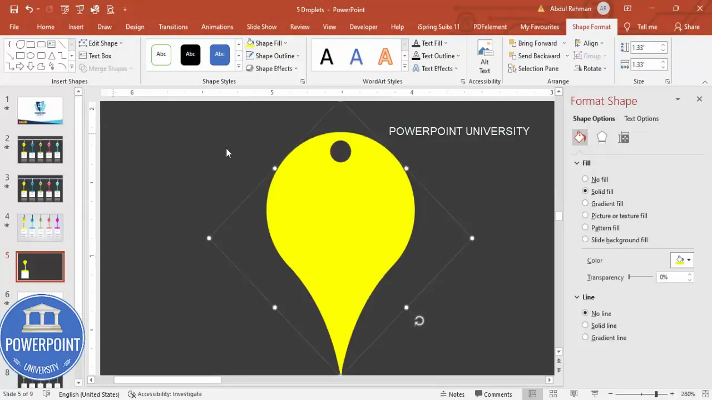Click the shape rotation handle
This screenshot has width=712, height=400.
[x=419, y=321]
